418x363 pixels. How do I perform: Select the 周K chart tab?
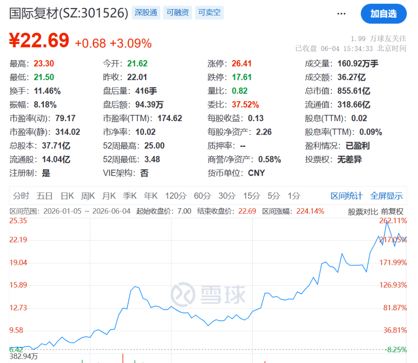coord(88,196)
